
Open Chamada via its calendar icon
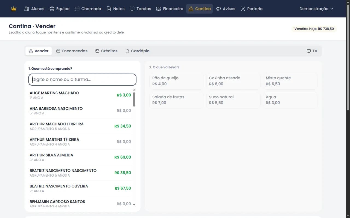(x=77, y=9)
